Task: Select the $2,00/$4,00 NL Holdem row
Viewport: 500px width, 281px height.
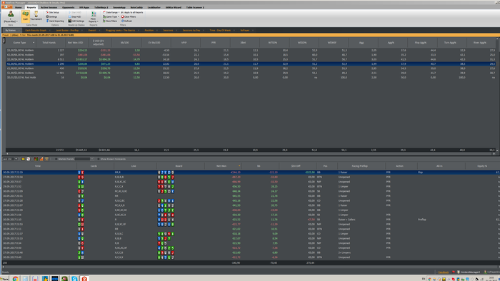Action: tap(251, 59)
